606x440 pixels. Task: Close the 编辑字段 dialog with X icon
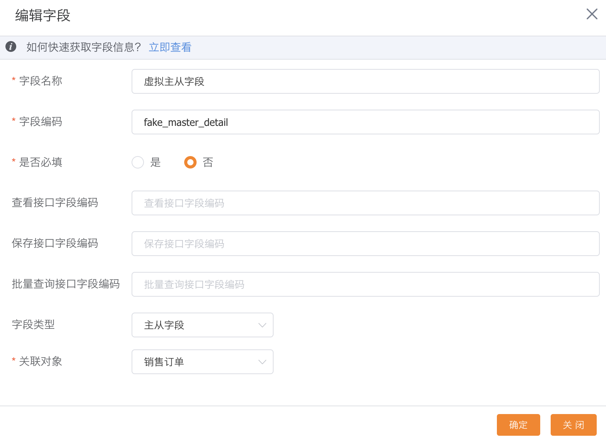(592, 14)
